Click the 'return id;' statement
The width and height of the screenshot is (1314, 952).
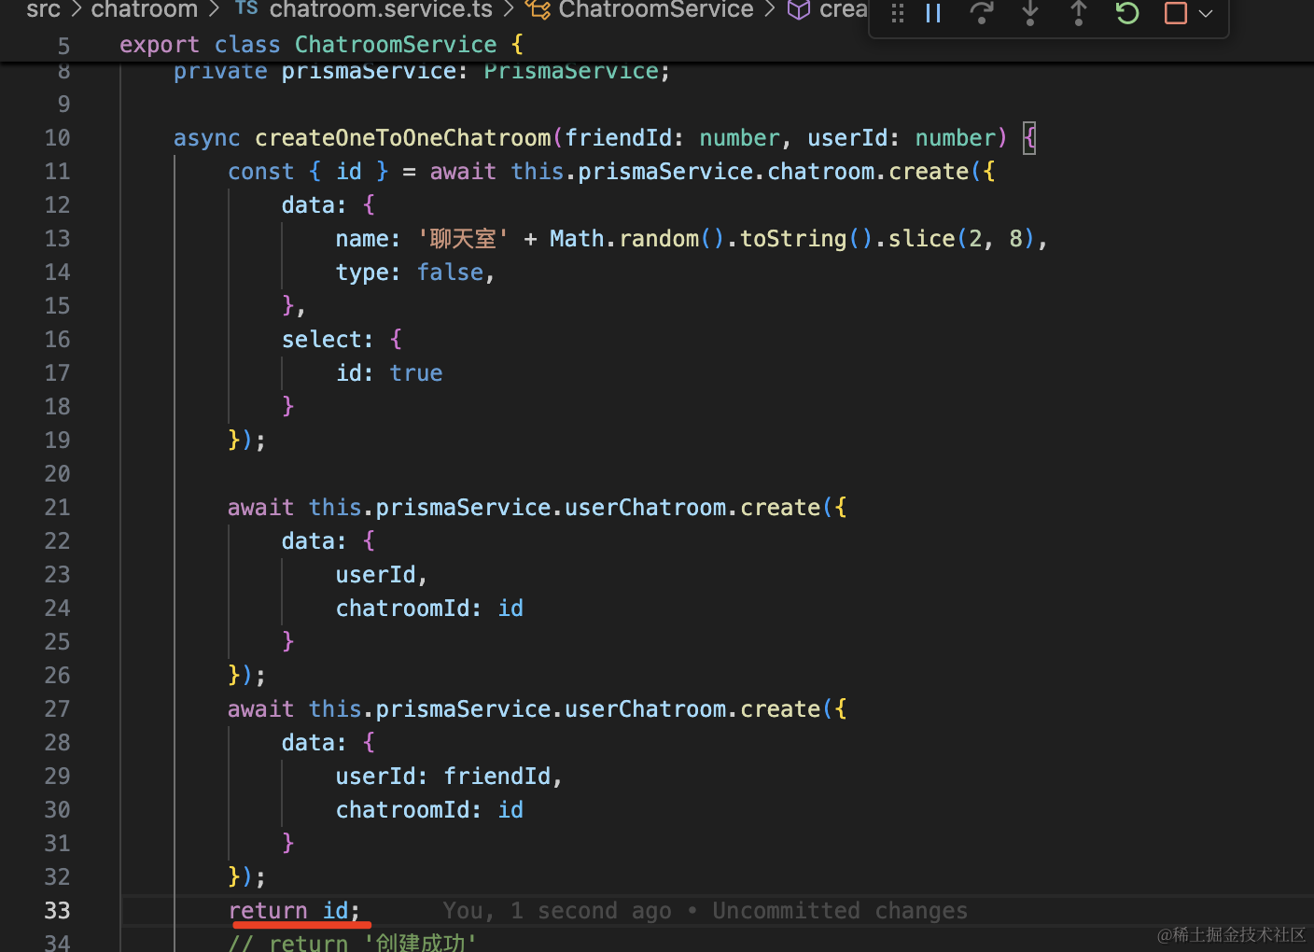click(294, 911)
